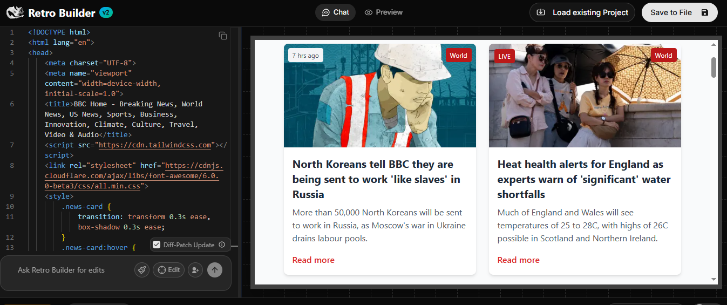Viewport: 727px width, 305px height.
Task: Click the add-user icon in chat box
Action: tap(195, 270)
